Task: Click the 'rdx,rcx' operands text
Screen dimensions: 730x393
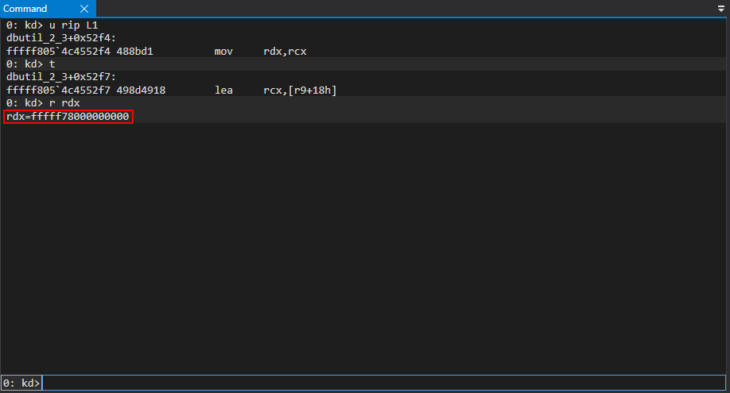Action: [x=285, y=51]
